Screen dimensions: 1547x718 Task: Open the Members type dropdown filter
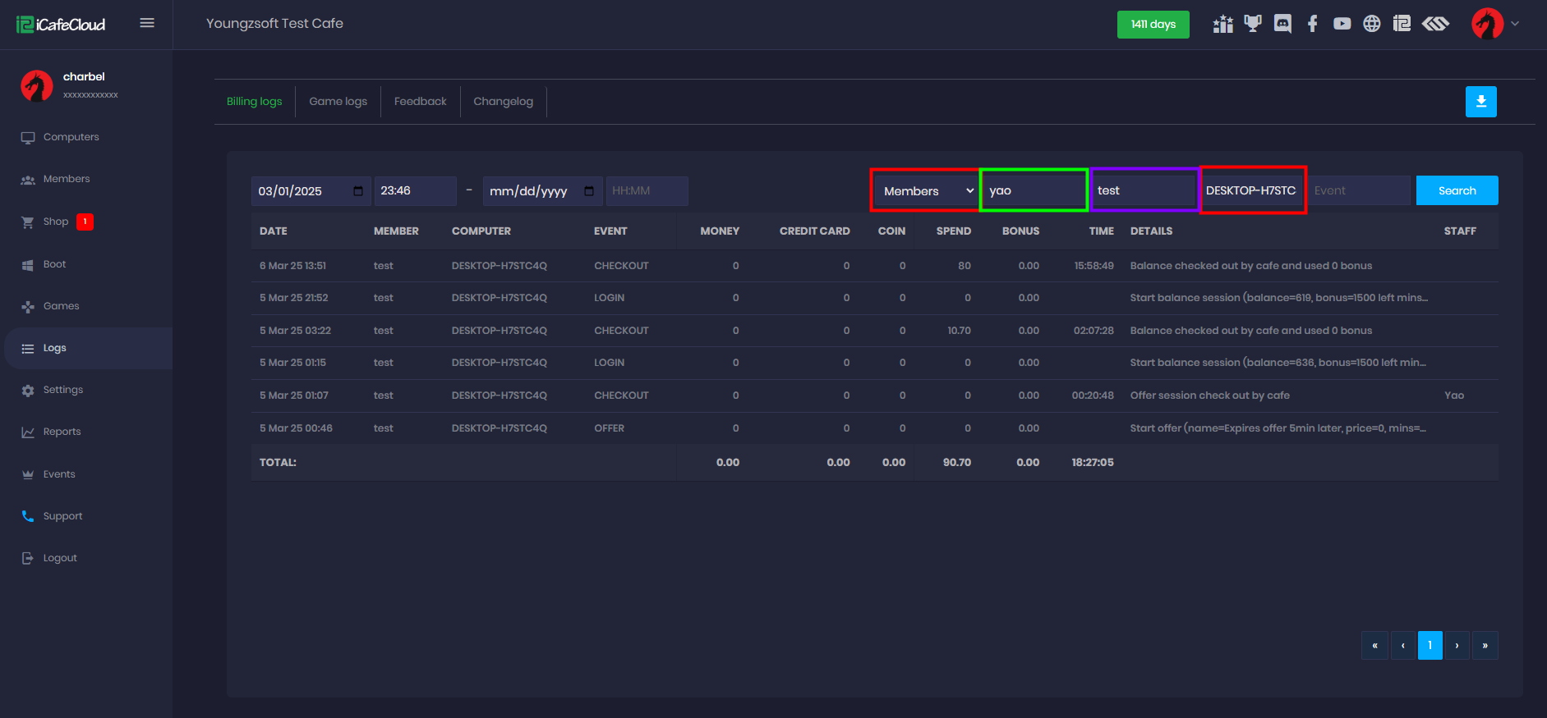[x=926, y=190]
